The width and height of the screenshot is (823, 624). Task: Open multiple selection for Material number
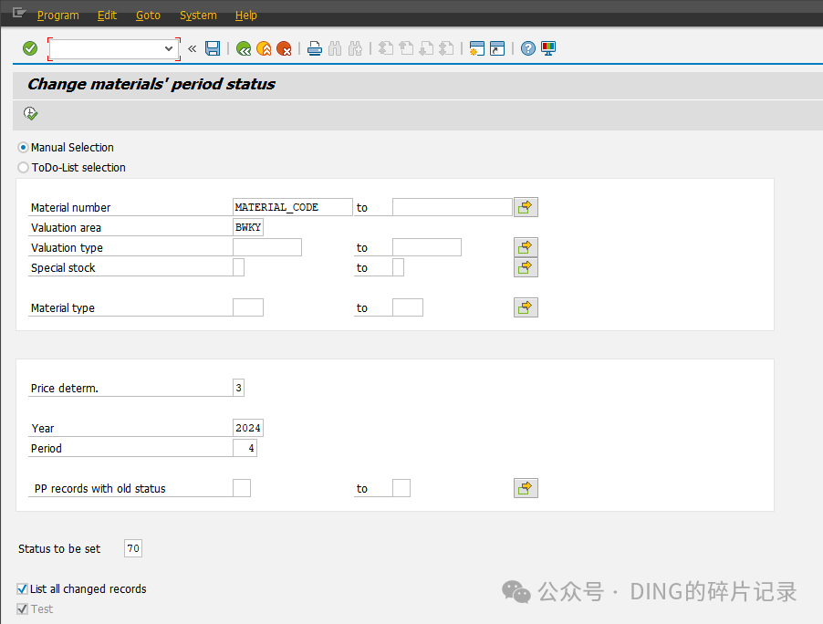point(526,207)
